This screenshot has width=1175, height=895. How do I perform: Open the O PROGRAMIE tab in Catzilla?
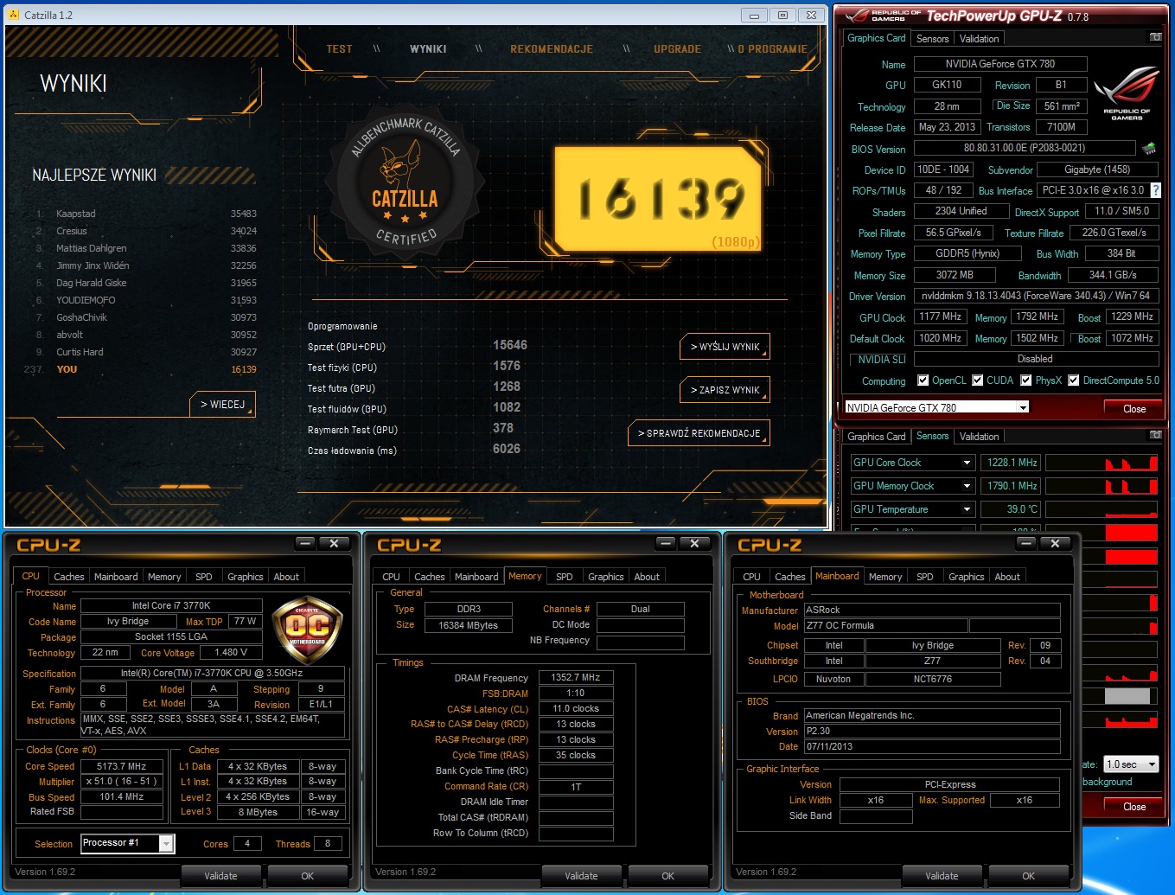pos(772,49)
